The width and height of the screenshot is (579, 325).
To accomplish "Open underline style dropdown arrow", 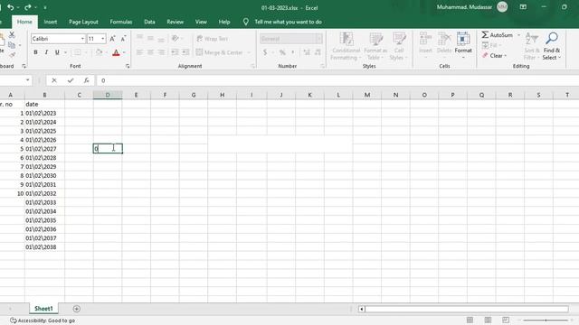I will [x=65, y=52].
